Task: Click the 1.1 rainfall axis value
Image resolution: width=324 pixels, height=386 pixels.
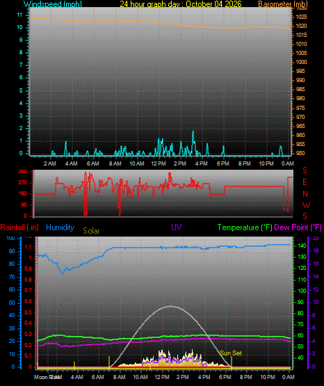Action: coord(29,248)
